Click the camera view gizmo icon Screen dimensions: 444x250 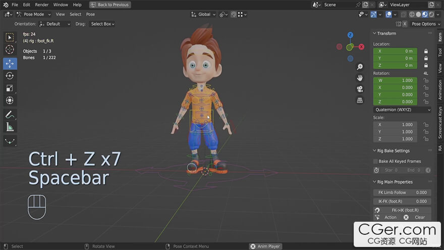(x=360, y=89)
